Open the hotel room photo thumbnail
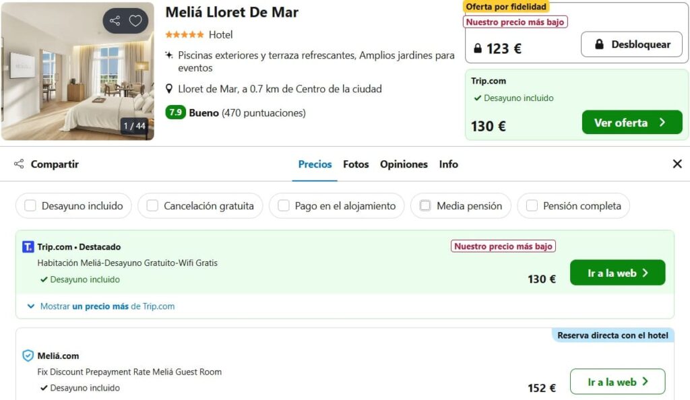 click(x=77, y=71)
